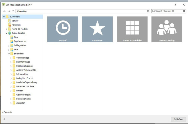Select Infrastruktur category
Viewport: 188px width, 124px height.
coord(22,74)
